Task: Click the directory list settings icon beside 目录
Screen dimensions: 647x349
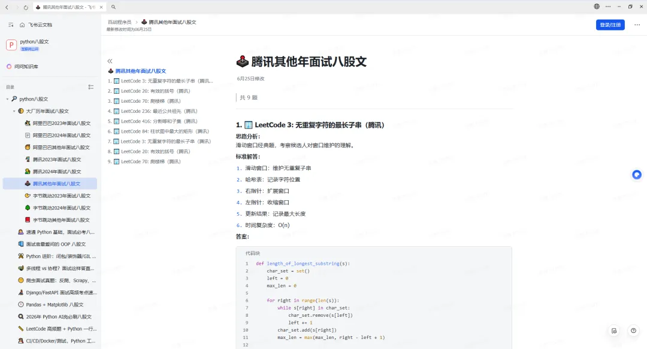Action: (x=91, y=87)
